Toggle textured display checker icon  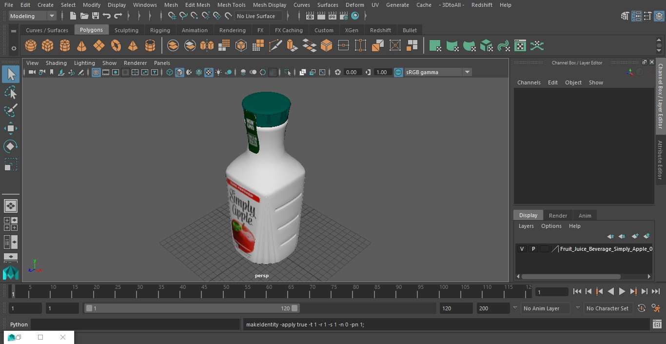[x=209, y=72]
